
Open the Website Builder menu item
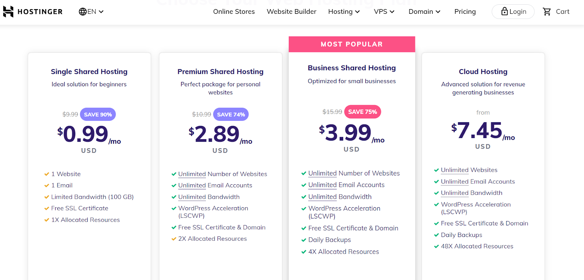coord(292,12)
